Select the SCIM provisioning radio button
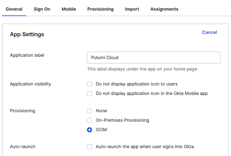 coord(90,130)
